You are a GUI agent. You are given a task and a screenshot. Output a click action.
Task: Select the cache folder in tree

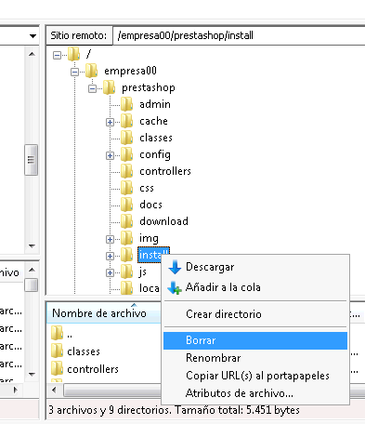click(x=153, y=121)
